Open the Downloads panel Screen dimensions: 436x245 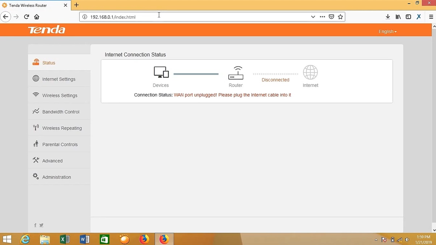(388, 17)
